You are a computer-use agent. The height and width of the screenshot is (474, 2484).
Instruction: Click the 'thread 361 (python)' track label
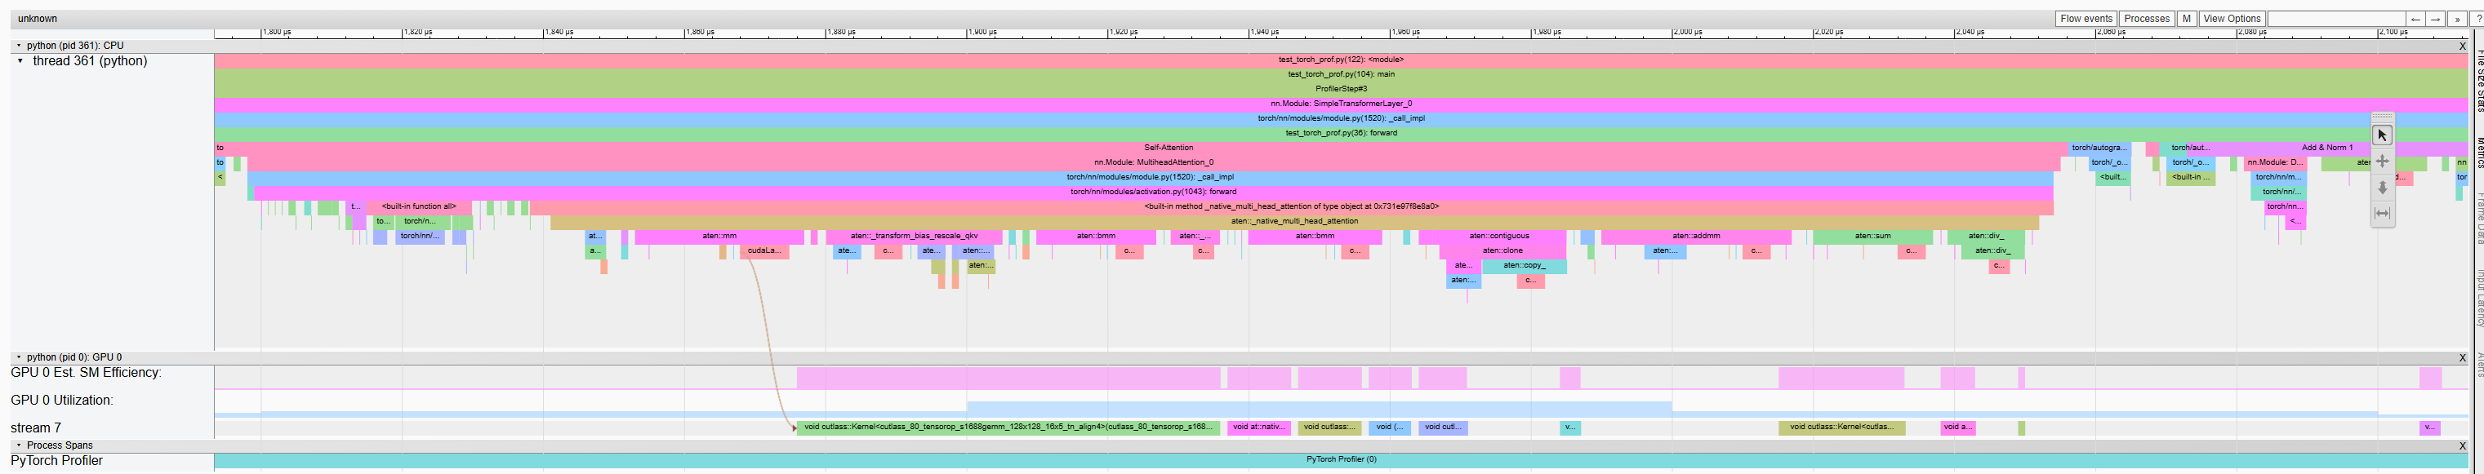[x=90, y=60]
